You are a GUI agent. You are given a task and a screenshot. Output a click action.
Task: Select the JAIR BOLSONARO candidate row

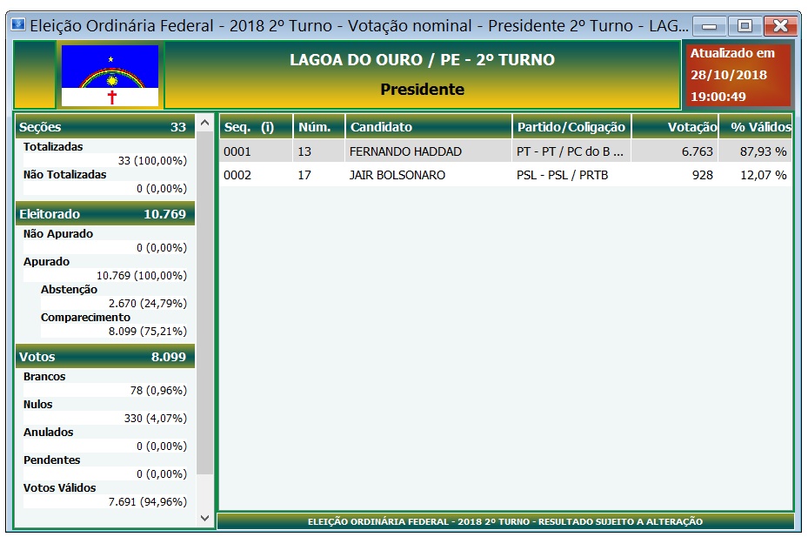coord(505,175)
